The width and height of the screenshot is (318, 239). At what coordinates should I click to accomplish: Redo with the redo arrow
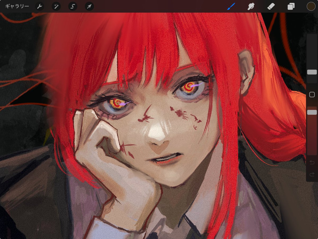pyautogui.click(x=312, y=174)
